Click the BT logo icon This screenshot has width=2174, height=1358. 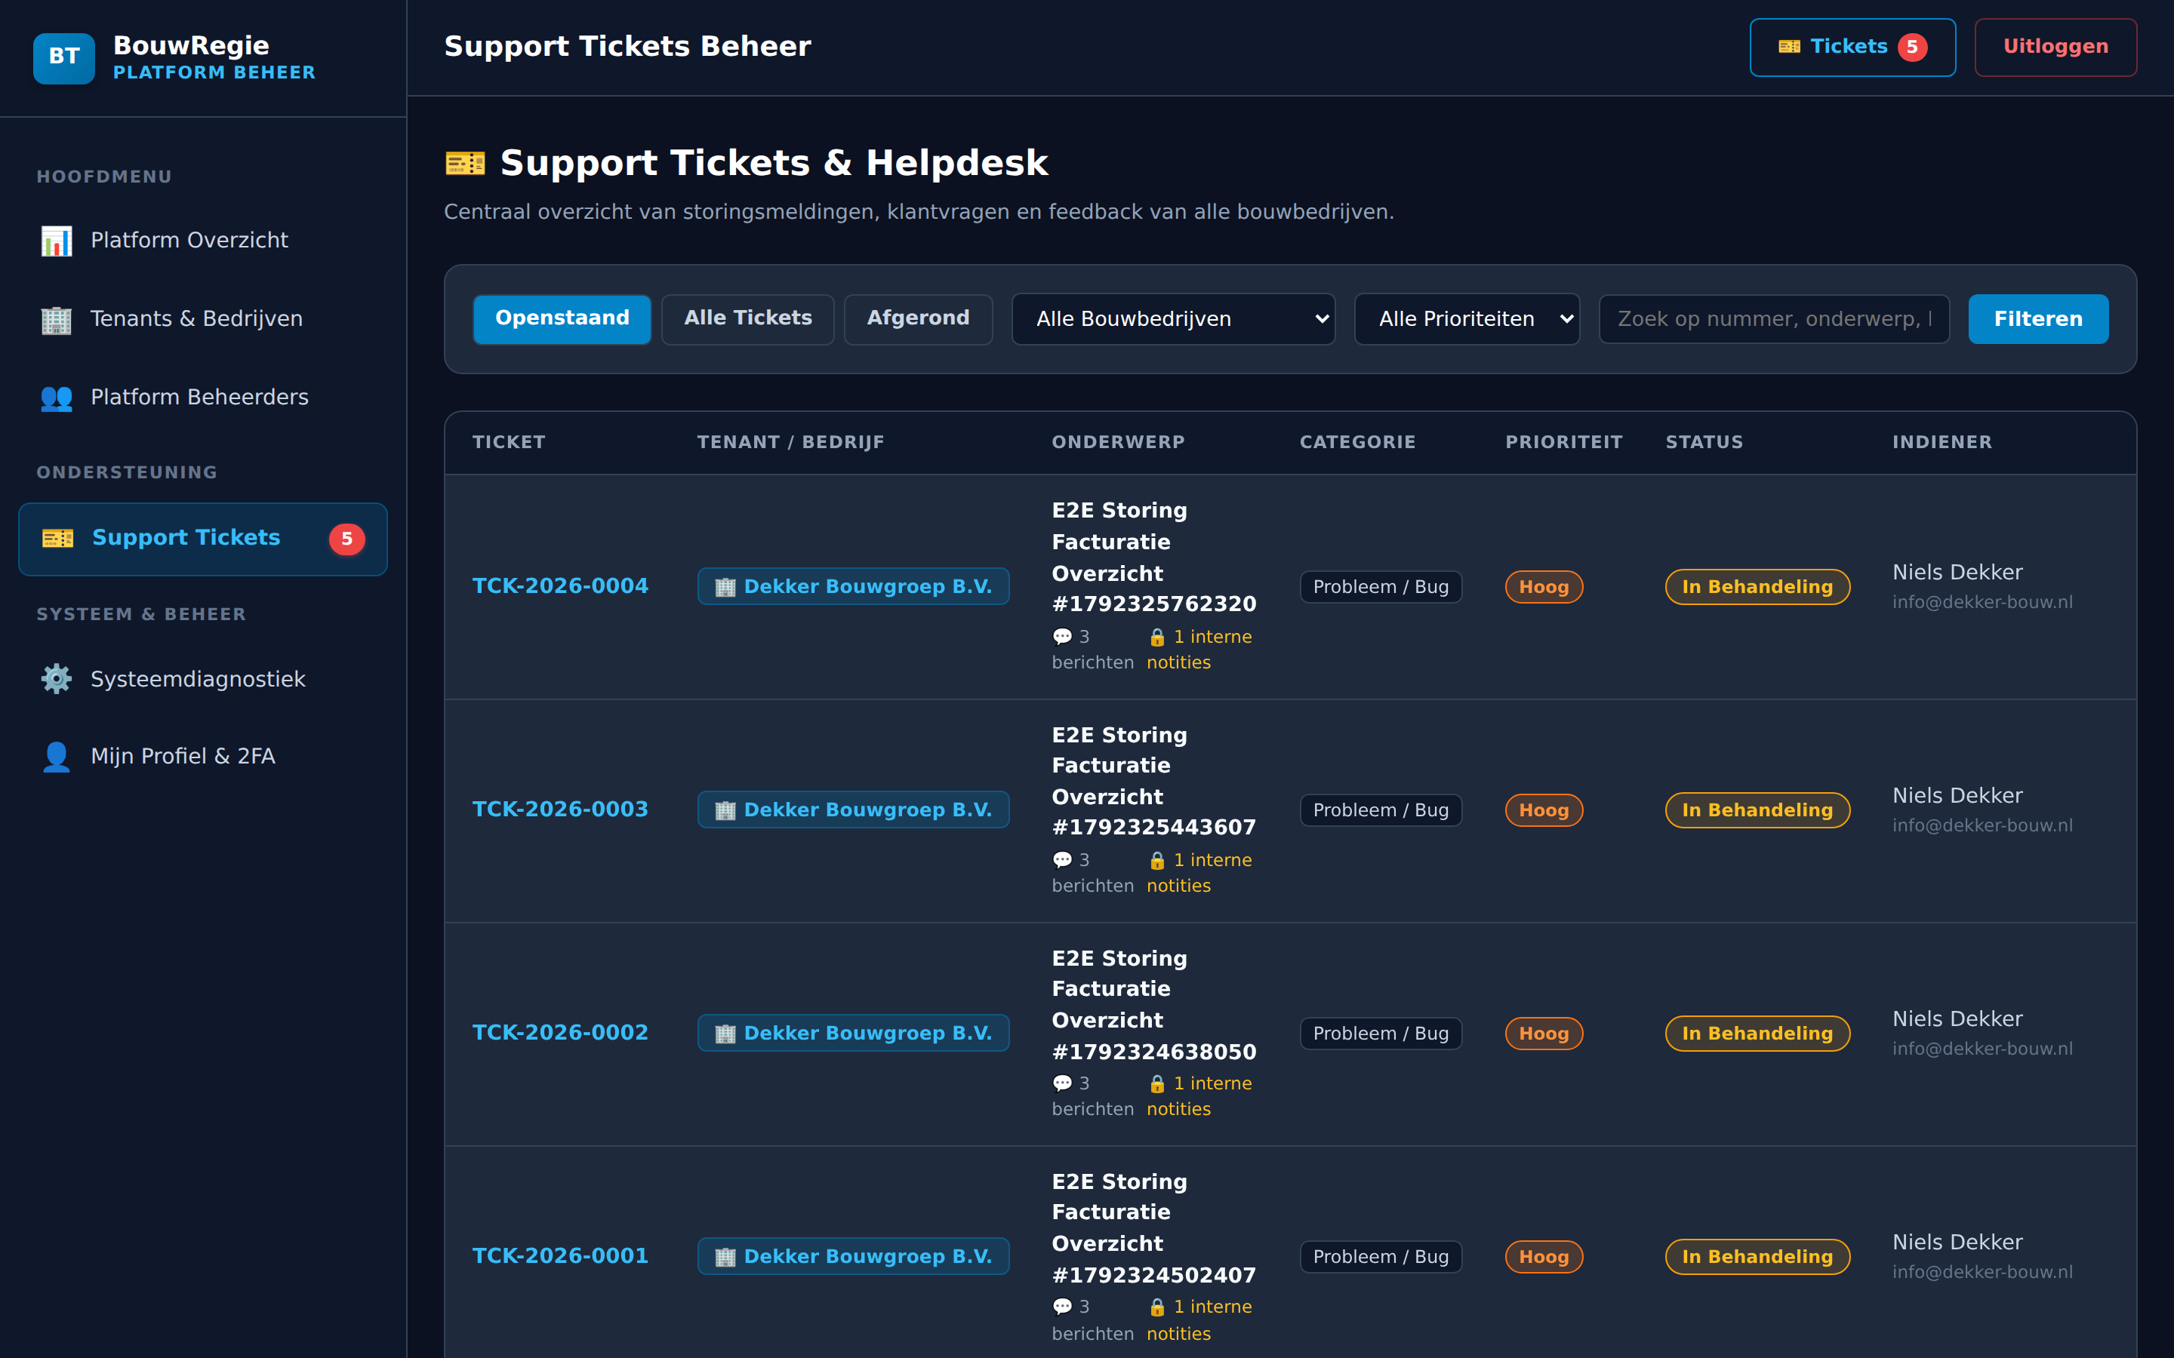click(x=63, y=57)
